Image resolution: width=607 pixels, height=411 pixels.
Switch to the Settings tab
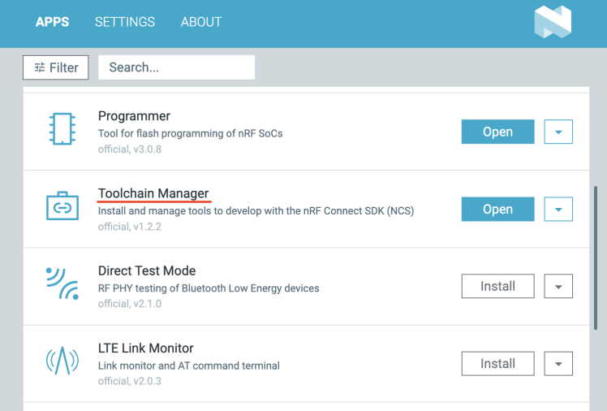point(125,22)
